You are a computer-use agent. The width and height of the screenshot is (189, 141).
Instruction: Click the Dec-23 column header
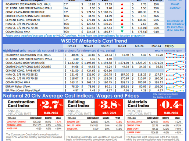point(105,46)
